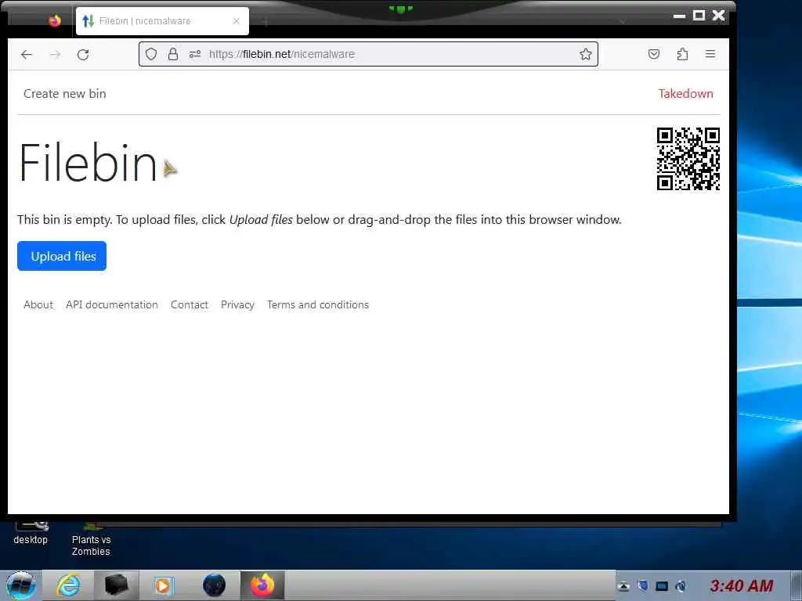Image resolution: width=802 pixels, height=601 pixels.
Task: Switch to Firefox in the taskbar
Action: tap(262, 585)
